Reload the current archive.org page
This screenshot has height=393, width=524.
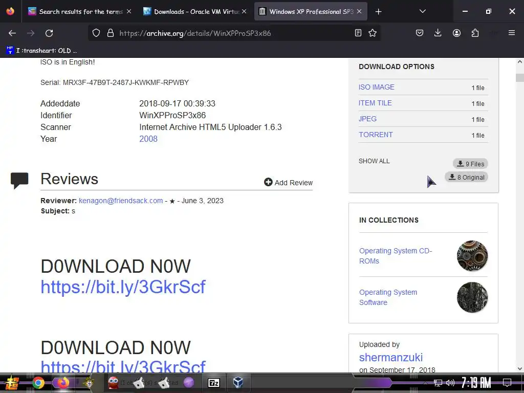pyautogui.click(x=49, y=33)
